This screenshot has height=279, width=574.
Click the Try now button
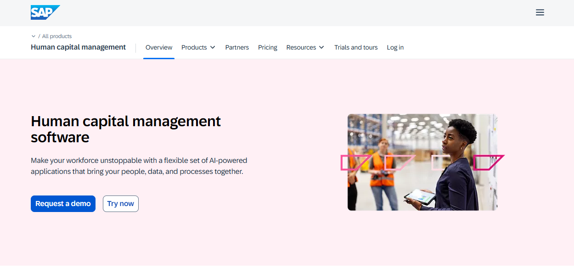pyautogui.click(x=120, y=203)
